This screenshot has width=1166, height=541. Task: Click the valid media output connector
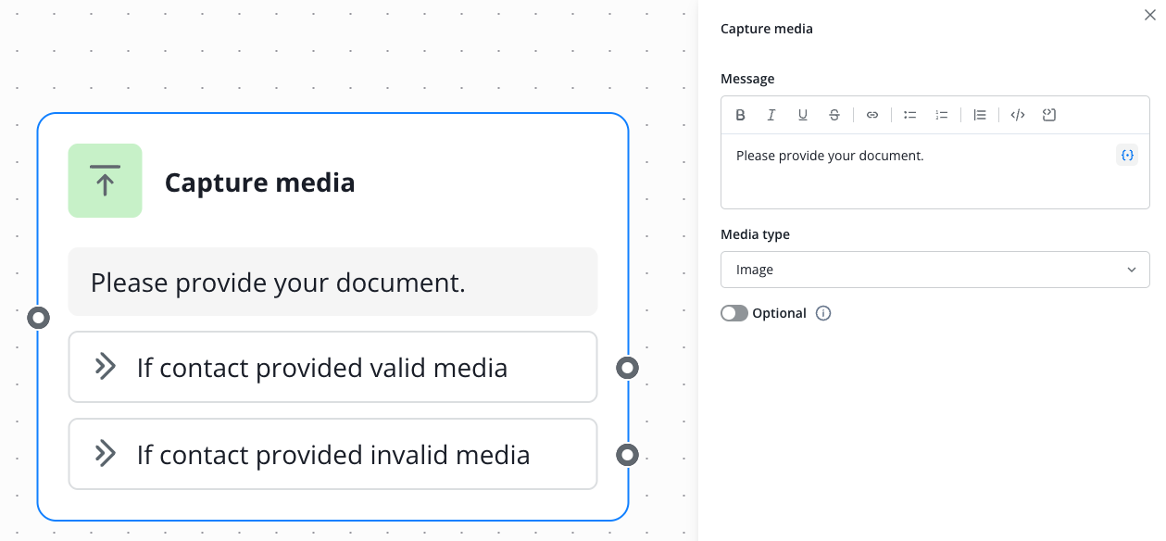tap(628, 368)
